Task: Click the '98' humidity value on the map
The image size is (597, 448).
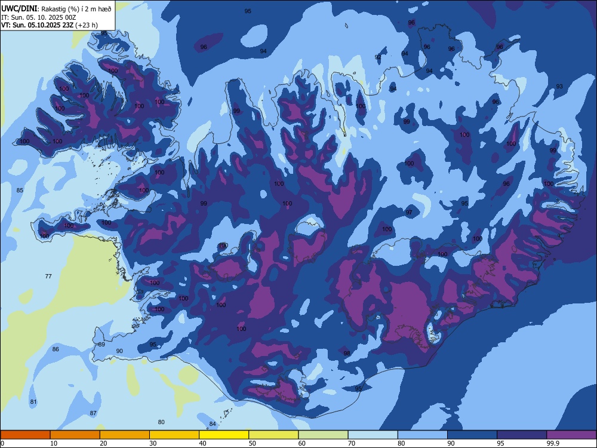Action: 347,353
